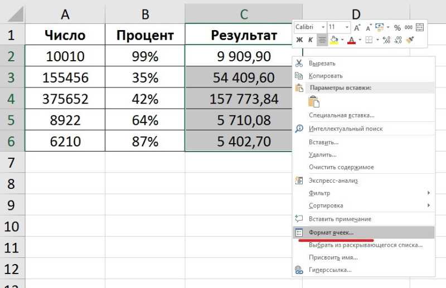Open the font size 11 dropdown

click(347, 27)
